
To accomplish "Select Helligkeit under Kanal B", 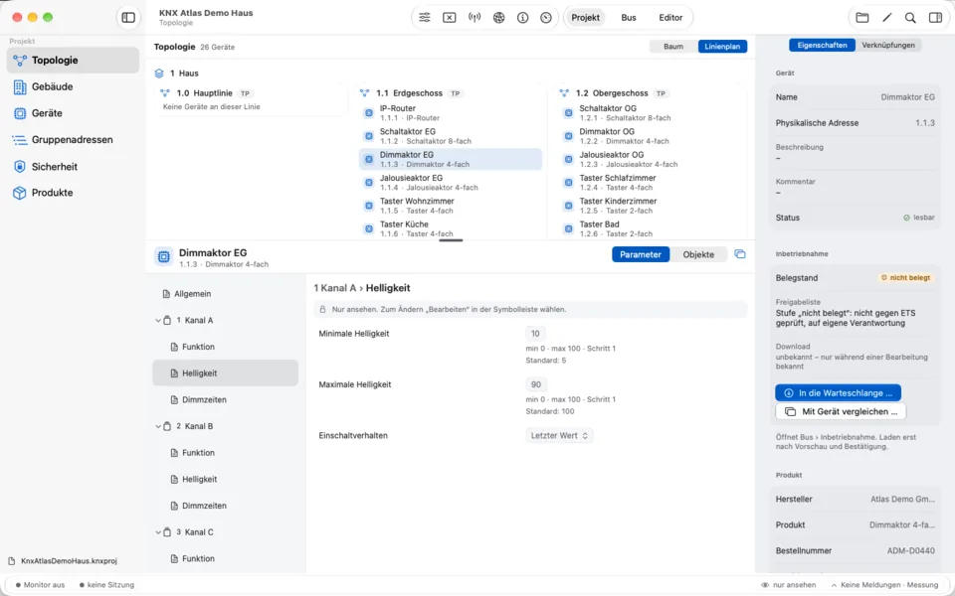I will tap(226, 479).
